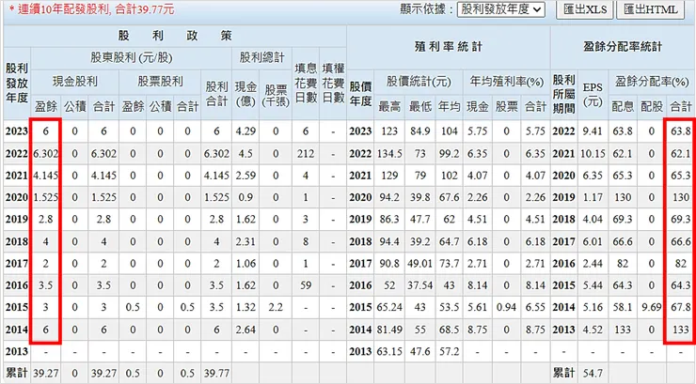Select the 81.49 highest price cell

(389, 330)
